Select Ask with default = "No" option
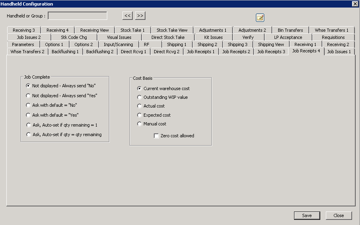Viewport: 360px width, 225px height. 28,105
